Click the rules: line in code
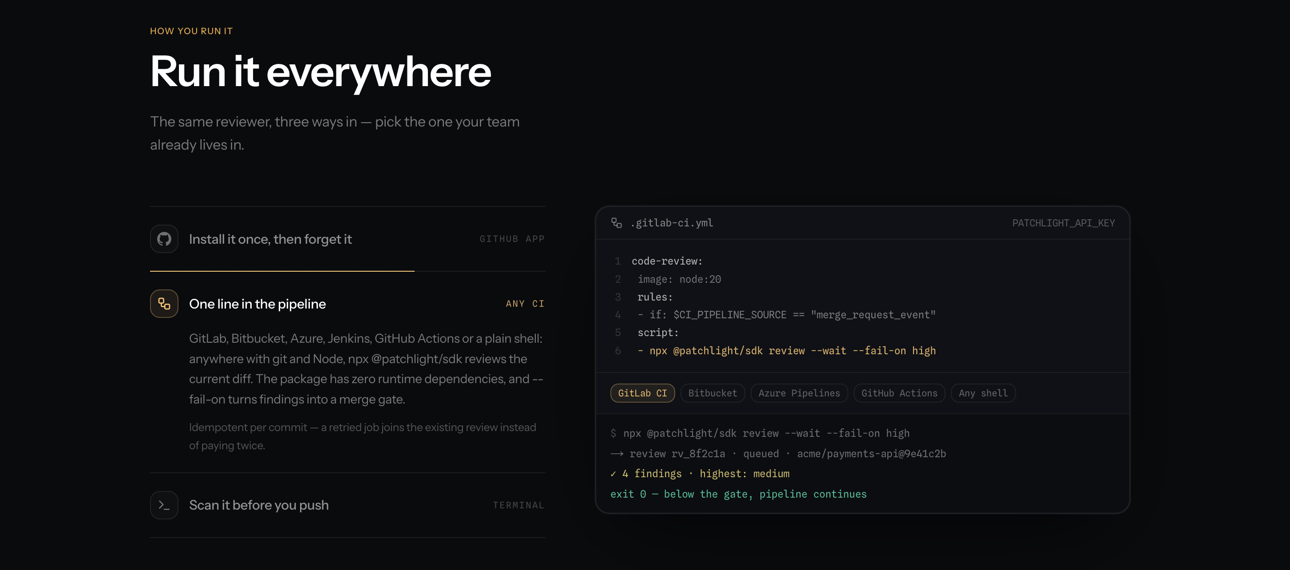 [655, 297]
